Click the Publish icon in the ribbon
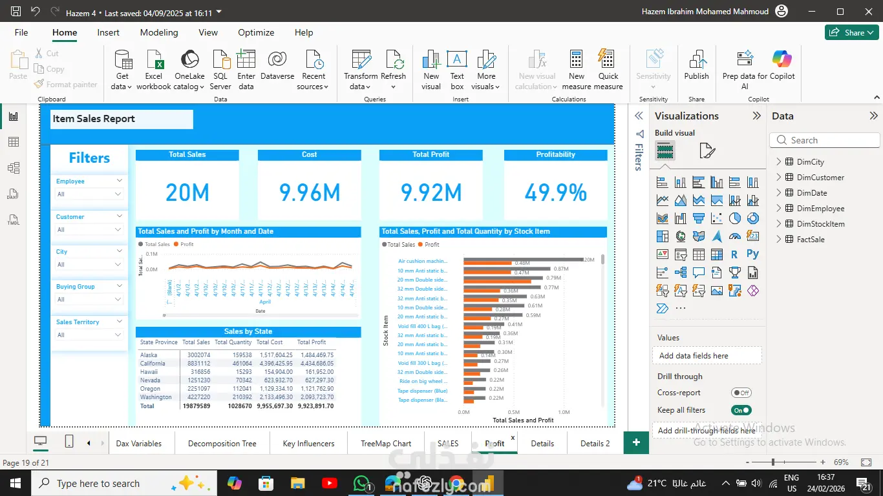883x496 pixels. [696, 61]
